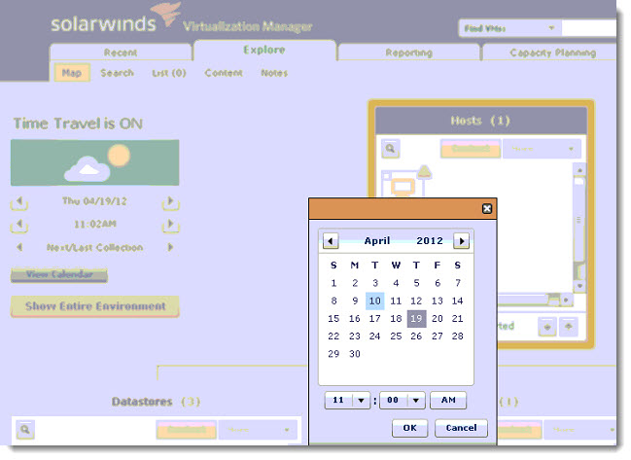Open the Find VMs dropdown

[509, 28]
